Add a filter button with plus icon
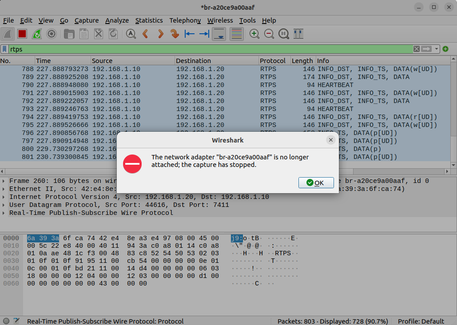The height and width of the screenshot is (325, 457). click(445, 49)
